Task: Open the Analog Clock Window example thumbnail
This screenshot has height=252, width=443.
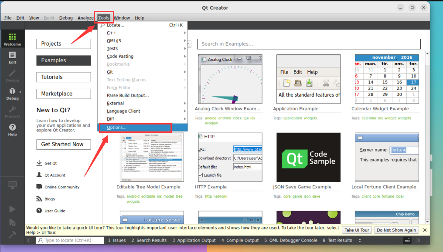Action: (230, 79)
